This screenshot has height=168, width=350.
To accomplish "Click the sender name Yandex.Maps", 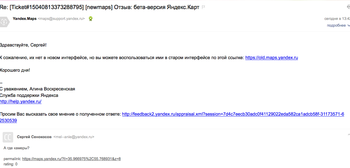I will click(x=25, y=19).
